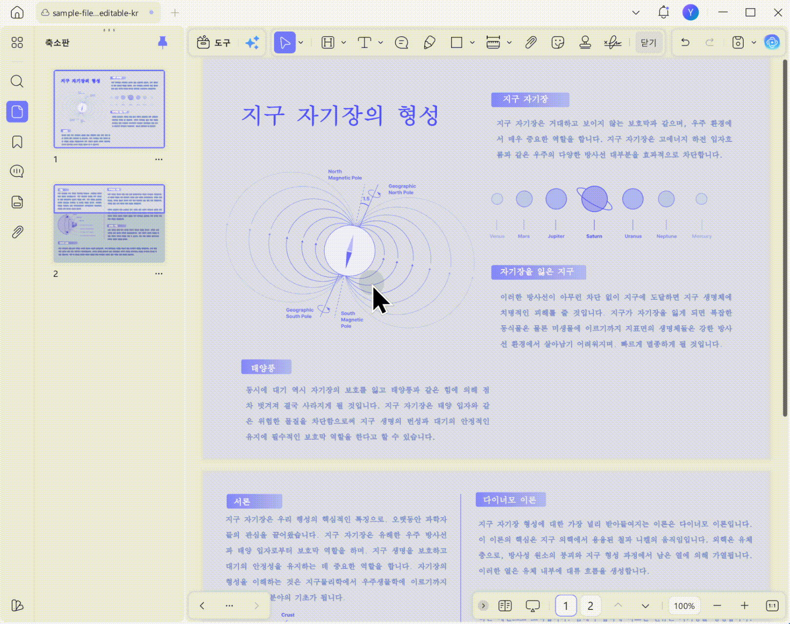This screenshot has width=790, height=624.
Task: Open the Comments list panel
Action: (x=17, y=172)
